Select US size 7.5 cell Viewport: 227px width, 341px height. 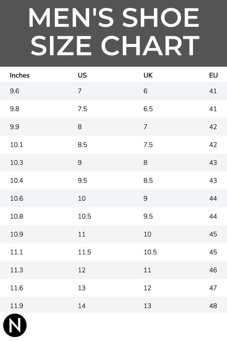82,109
